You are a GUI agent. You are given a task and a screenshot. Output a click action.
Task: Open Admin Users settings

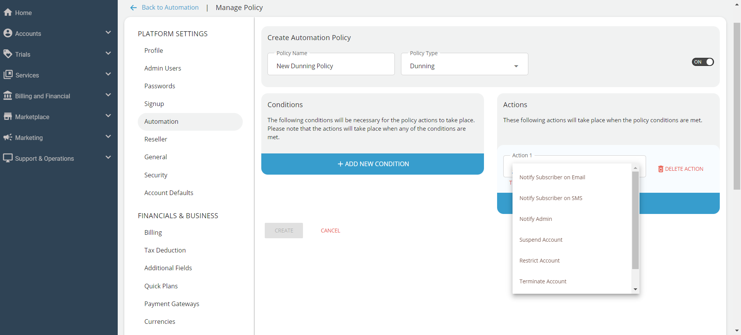162,68
